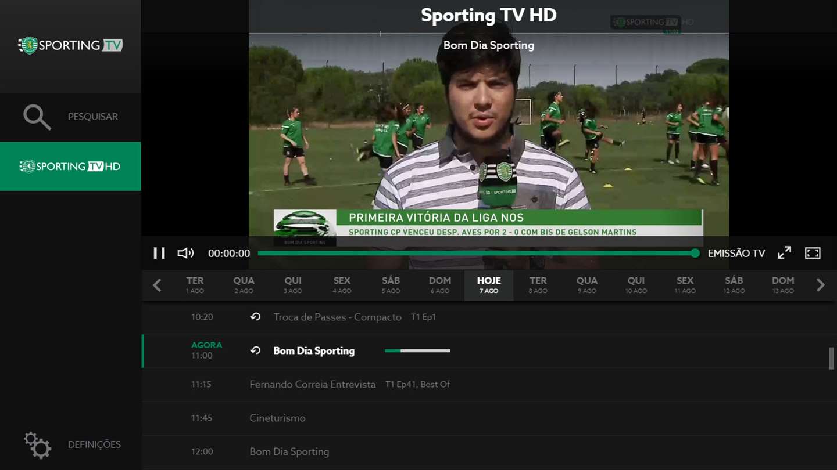Click the green playback seek bar
The width and height of the screenshot is (837, 470).
(475, 253)
